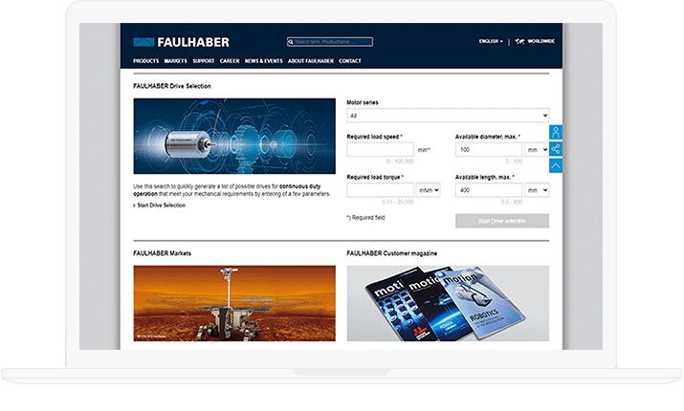This screenshot has height=411, width=684.
Task: Click the Start Drive Selection arrow bullet
Action: 134,205
